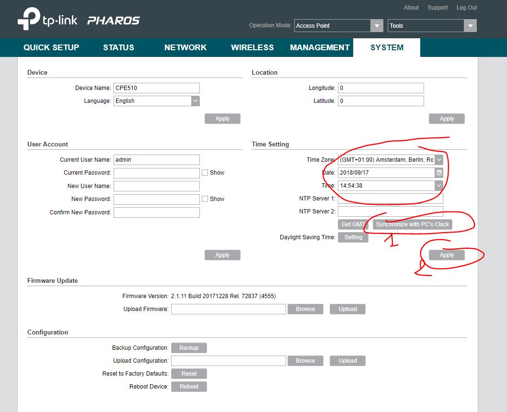Click the NTP Server 1 field
Screen dimensions: 507x412
[390, 199]
